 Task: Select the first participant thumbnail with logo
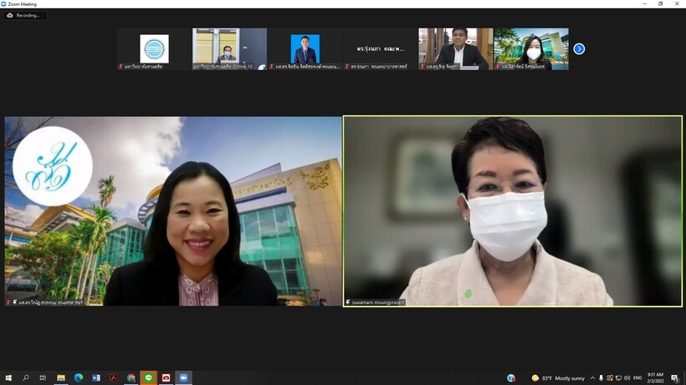pyautogui.click(x=154, y=49)
